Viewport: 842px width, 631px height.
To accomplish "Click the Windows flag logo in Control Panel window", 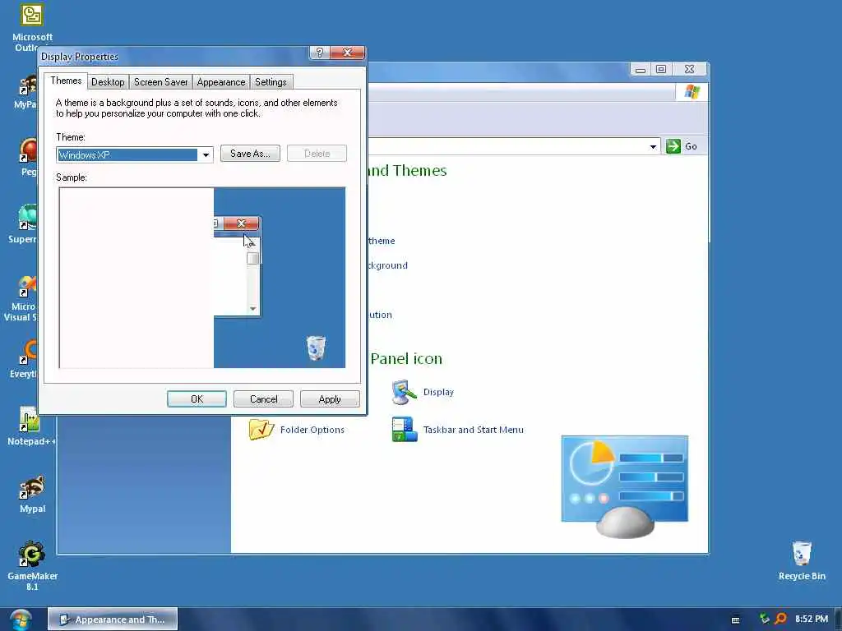I will point(692,92).
